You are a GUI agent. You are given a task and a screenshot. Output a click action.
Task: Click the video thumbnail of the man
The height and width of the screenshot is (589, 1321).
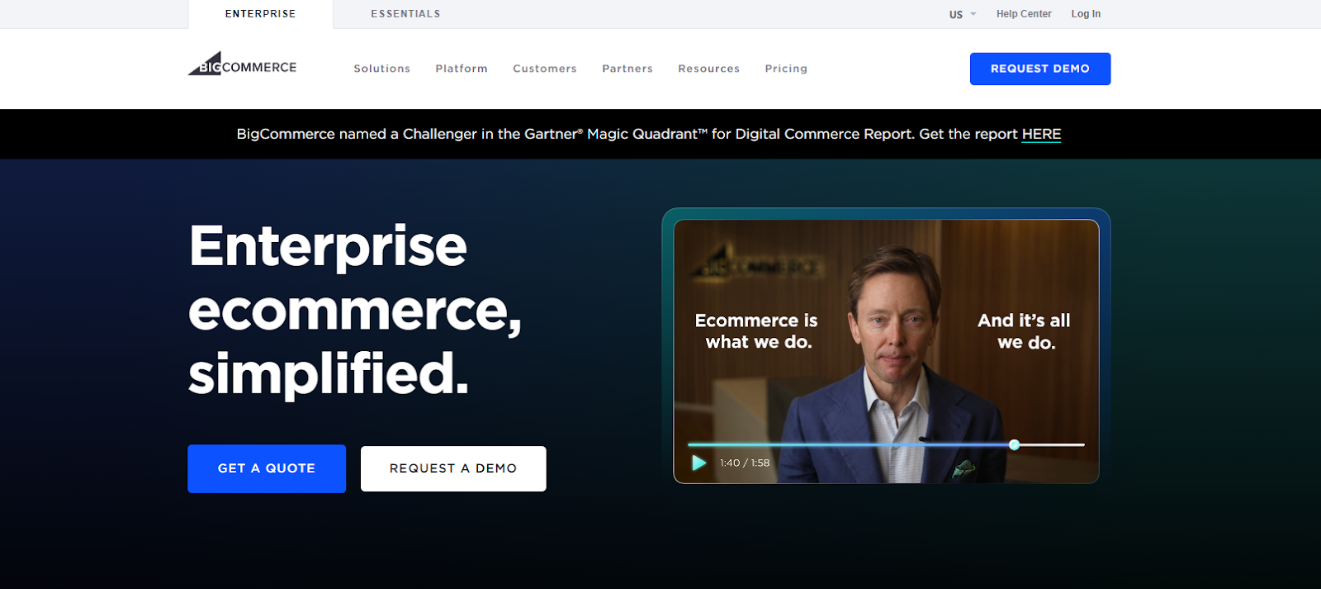(886, 351)
